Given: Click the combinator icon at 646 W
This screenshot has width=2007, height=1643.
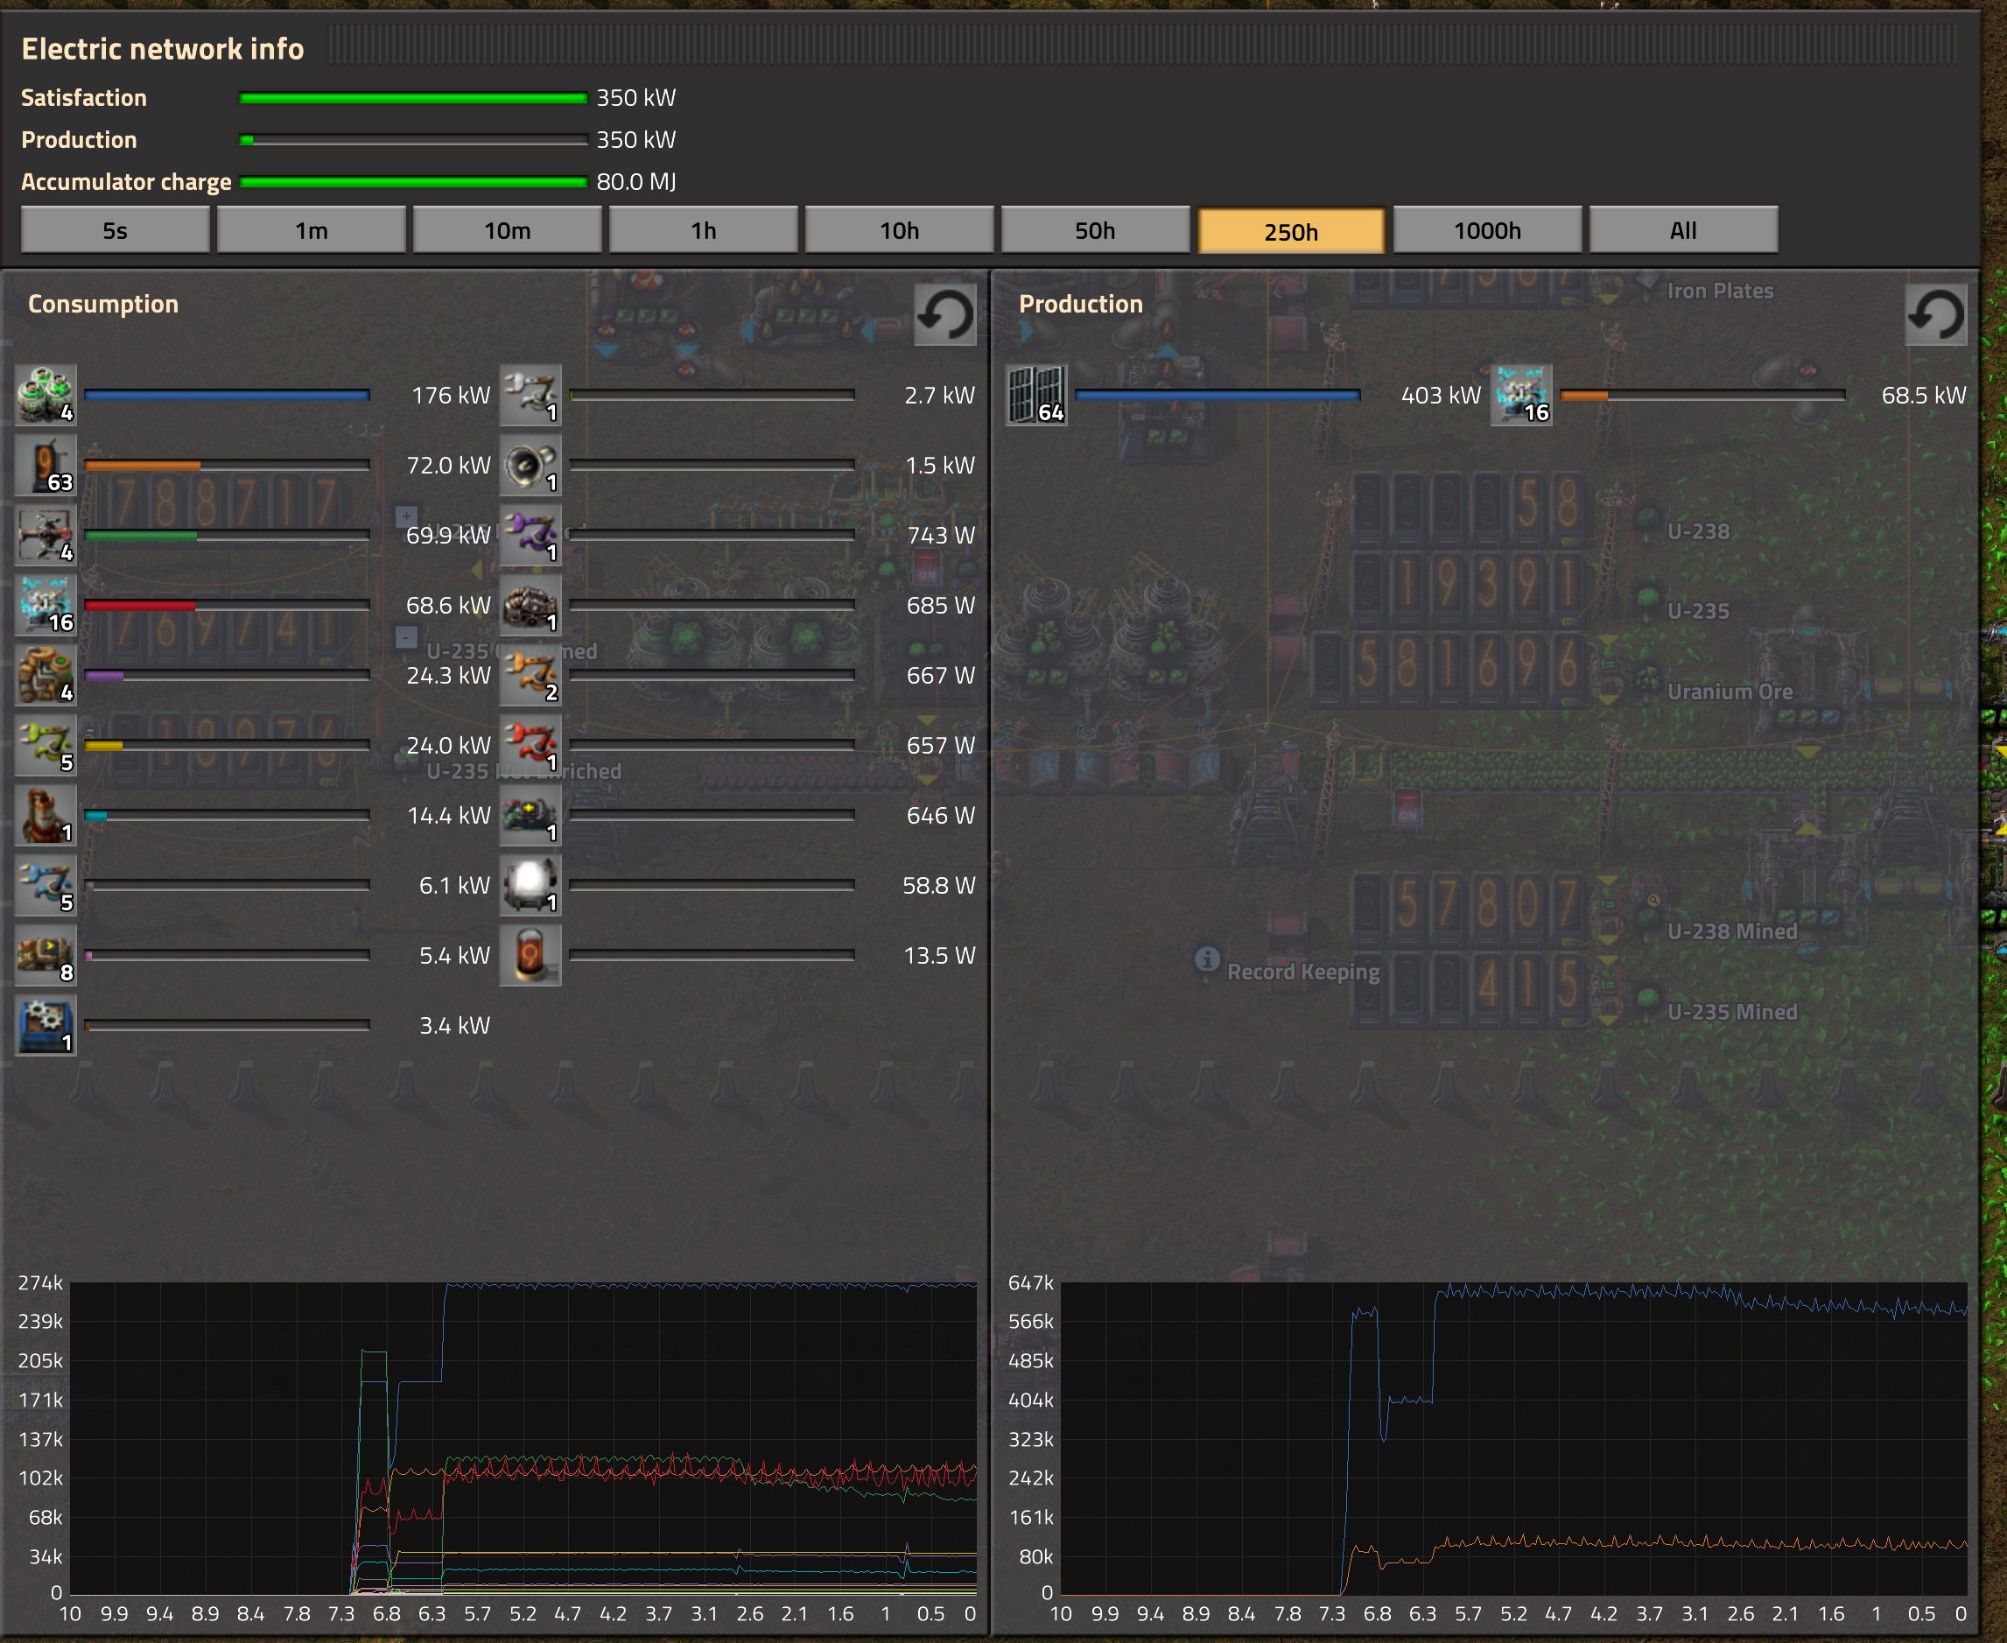Looking at the screenshot, I should pyautogui.click(x=530, y=815).
